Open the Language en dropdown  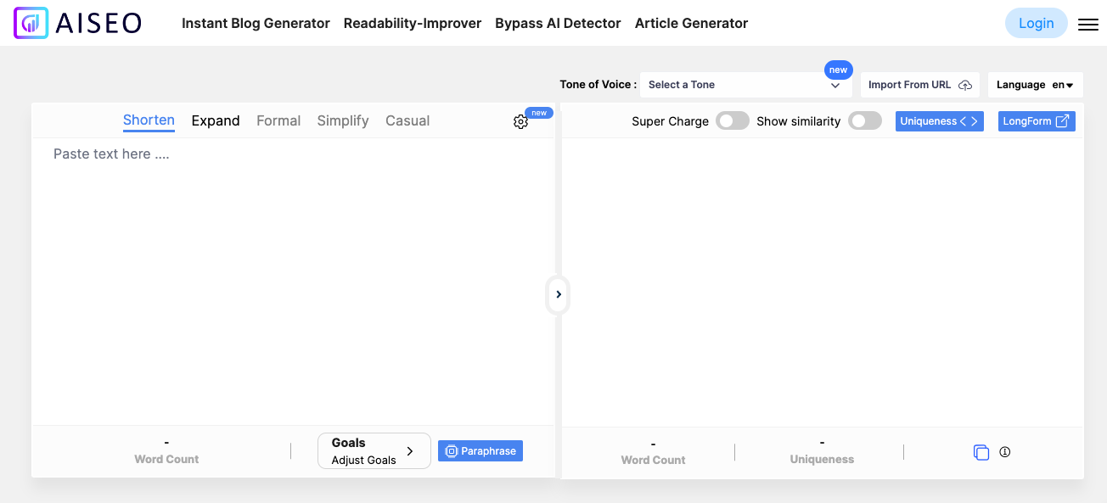tap(1035, 85)
